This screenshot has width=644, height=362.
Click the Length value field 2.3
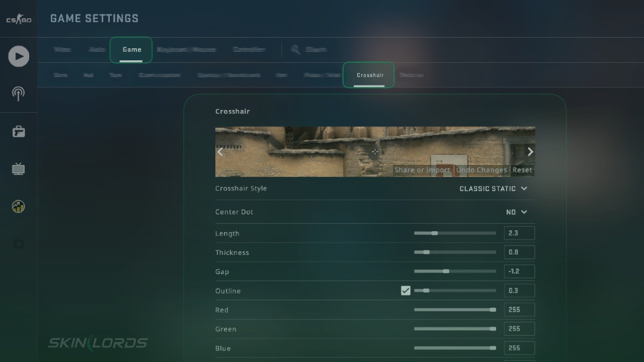(x=519, y=233)
